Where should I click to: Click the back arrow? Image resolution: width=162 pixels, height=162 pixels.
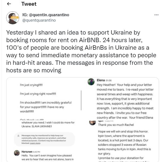click(x=9, y=4)
